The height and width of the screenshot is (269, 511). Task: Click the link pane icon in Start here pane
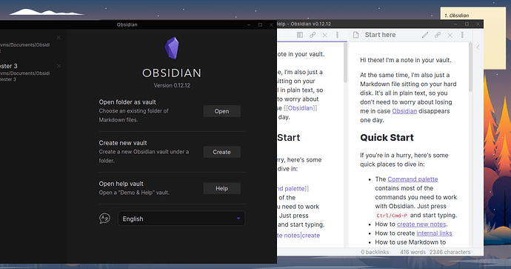(438, 35)
